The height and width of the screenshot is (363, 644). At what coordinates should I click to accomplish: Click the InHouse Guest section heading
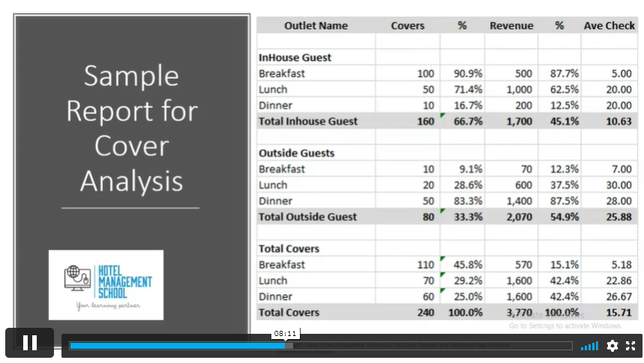click(295, 58)
